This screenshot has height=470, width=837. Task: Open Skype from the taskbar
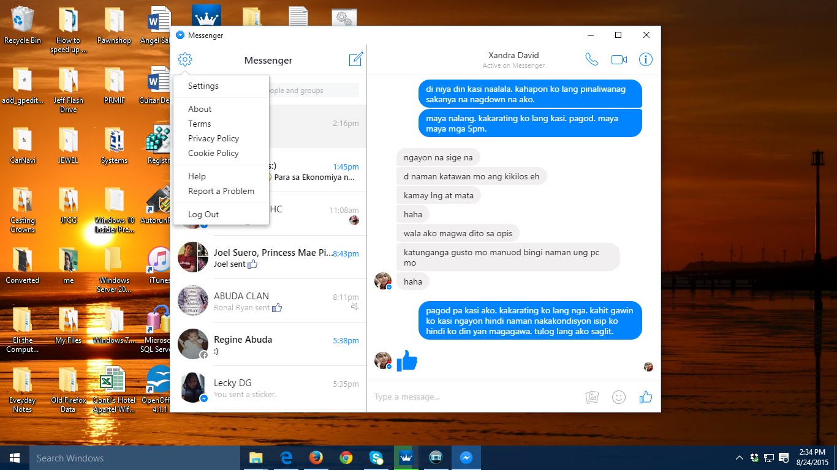tap(376, 457)
